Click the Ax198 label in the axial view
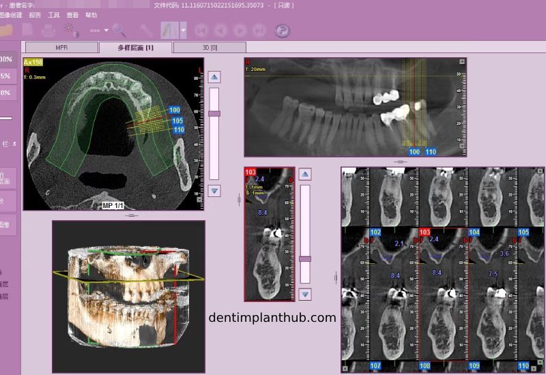 point(33,62)
